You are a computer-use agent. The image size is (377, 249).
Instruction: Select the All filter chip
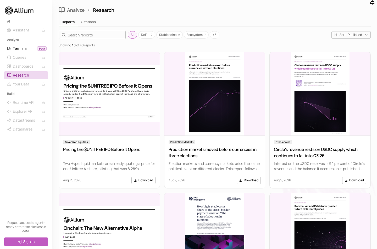[132, 35]
